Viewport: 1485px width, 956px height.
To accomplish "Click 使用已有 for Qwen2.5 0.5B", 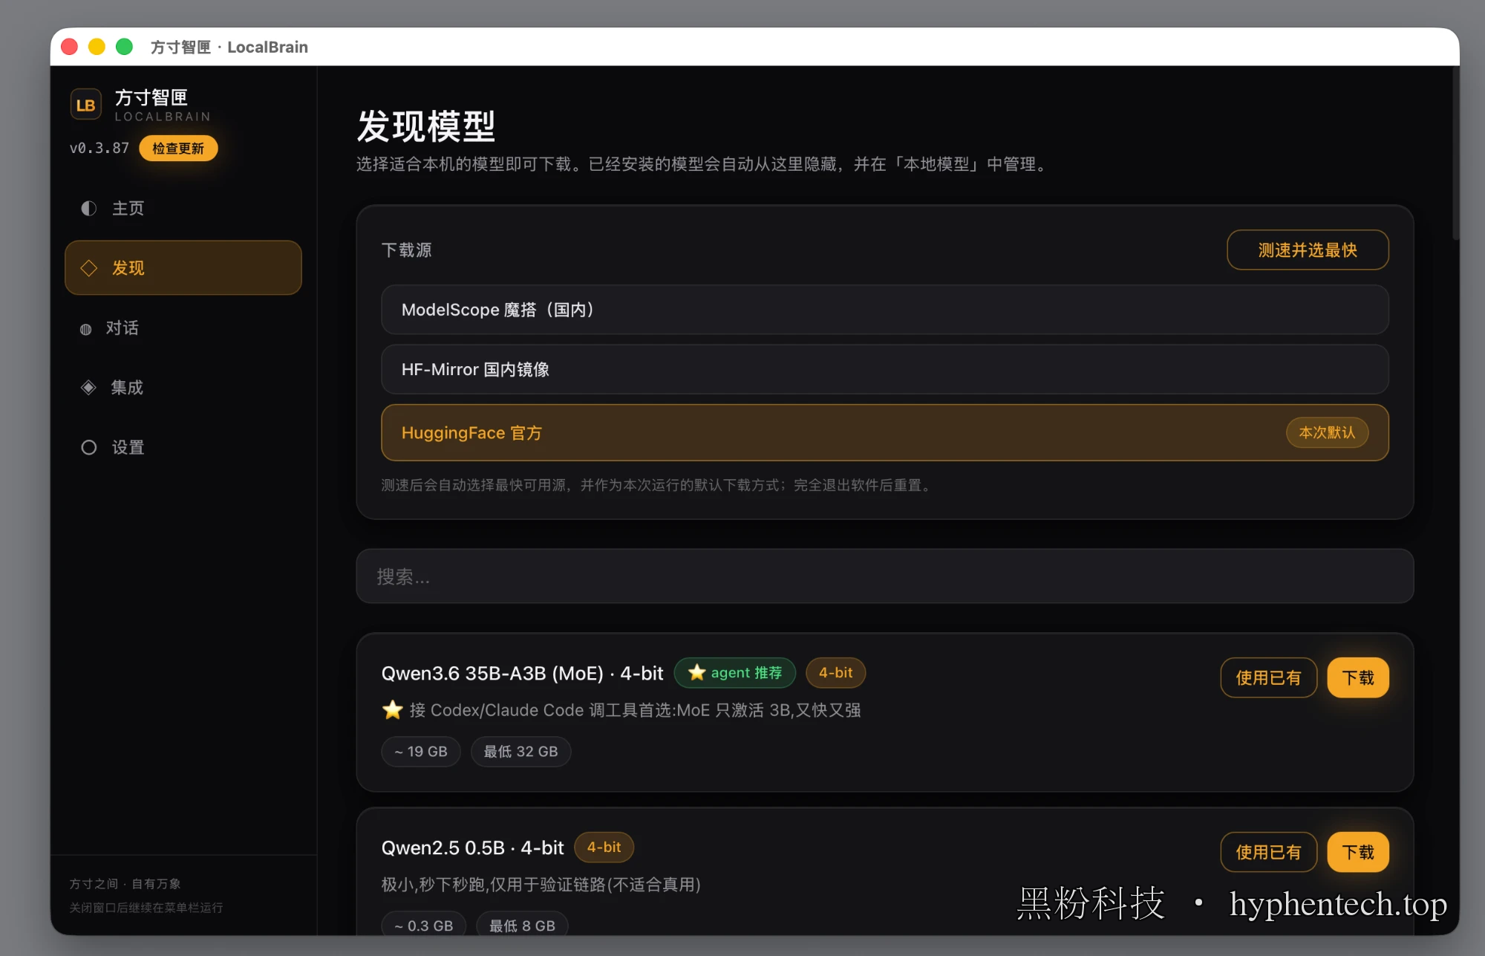I will (x=1268, y=852).
